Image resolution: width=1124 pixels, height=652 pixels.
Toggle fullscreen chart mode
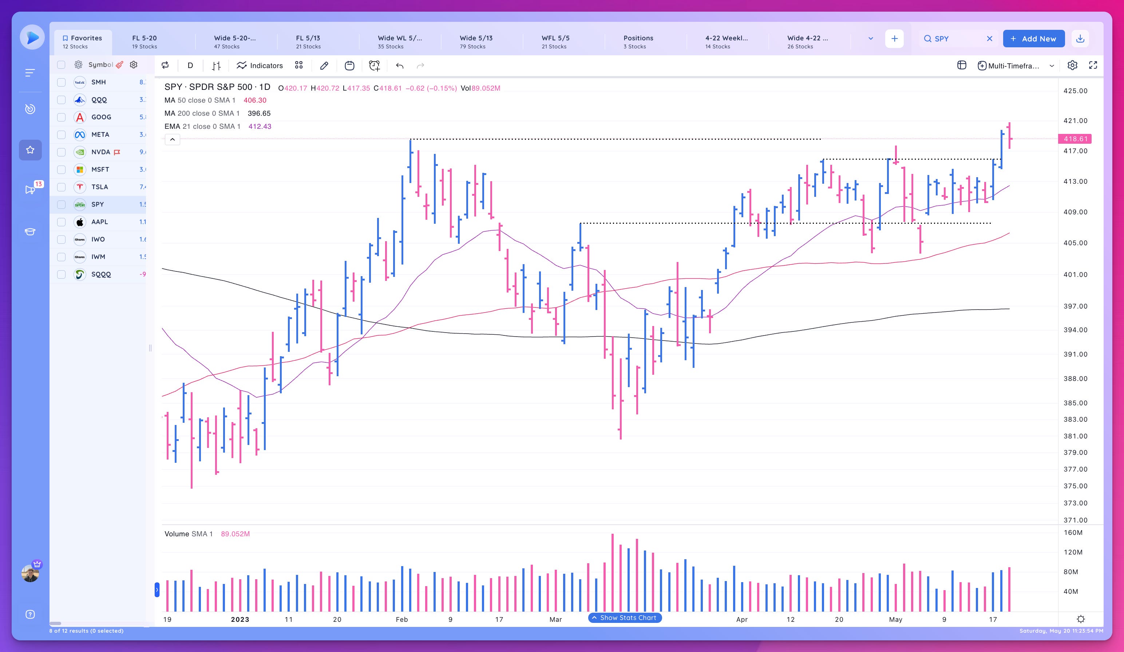pyautogui.click(x=1093, y=65)
